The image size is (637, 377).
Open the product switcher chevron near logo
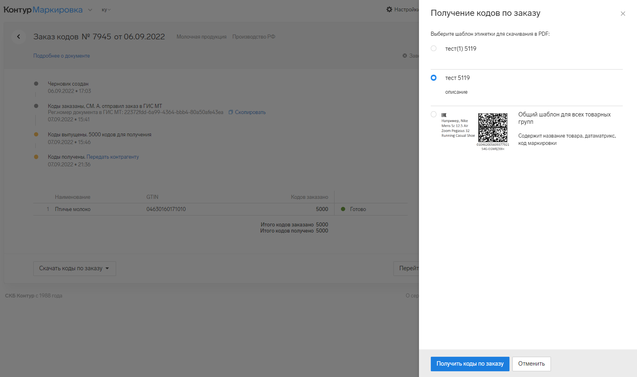click(90, 10)
